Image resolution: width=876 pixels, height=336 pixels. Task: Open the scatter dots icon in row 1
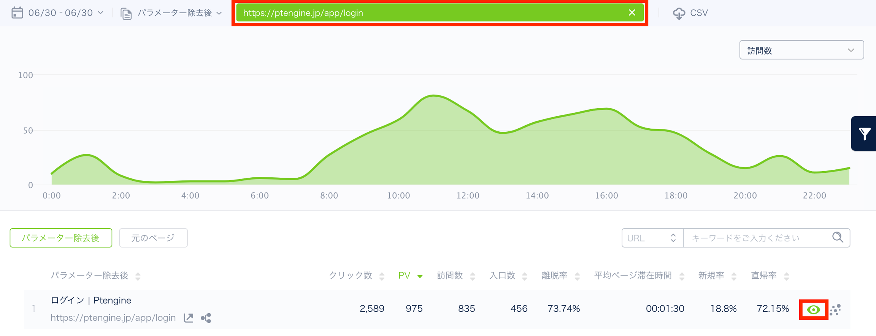(835, 310)
